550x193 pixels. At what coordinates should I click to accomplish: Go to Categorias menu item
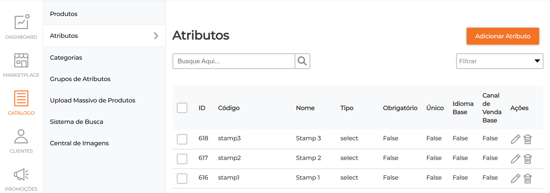point(66,58)
